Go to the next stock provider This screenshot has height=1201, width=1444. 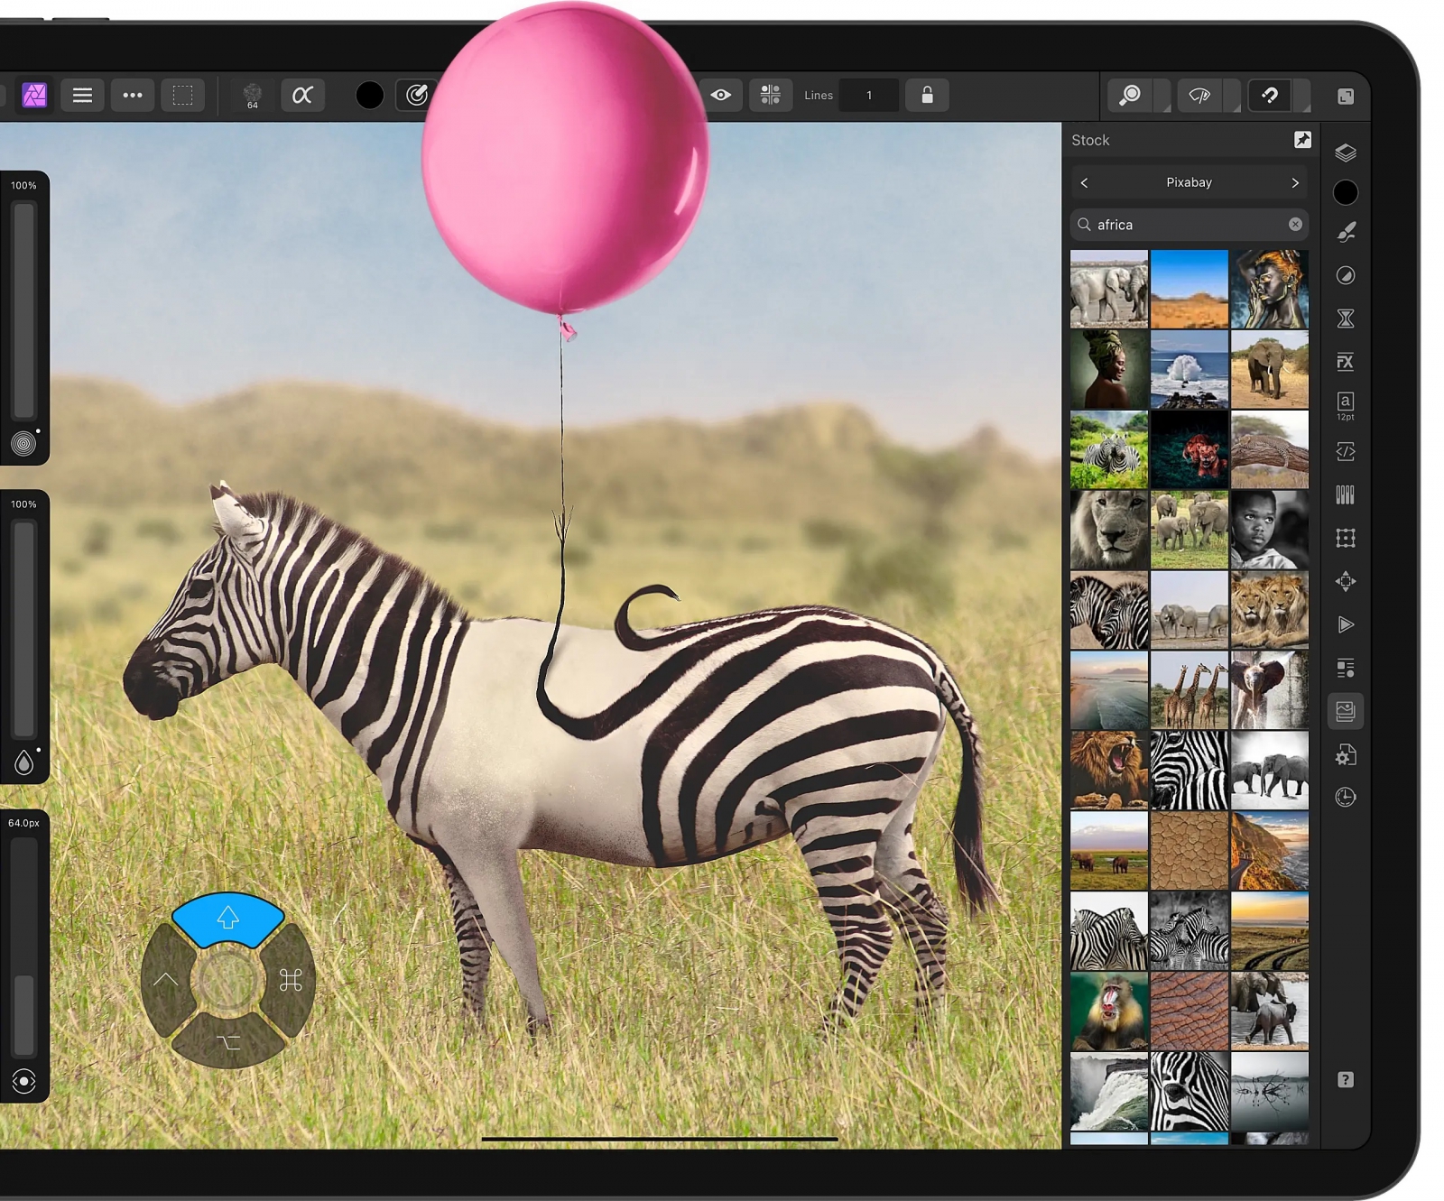pyautogui.click(x=1295, y=182)
